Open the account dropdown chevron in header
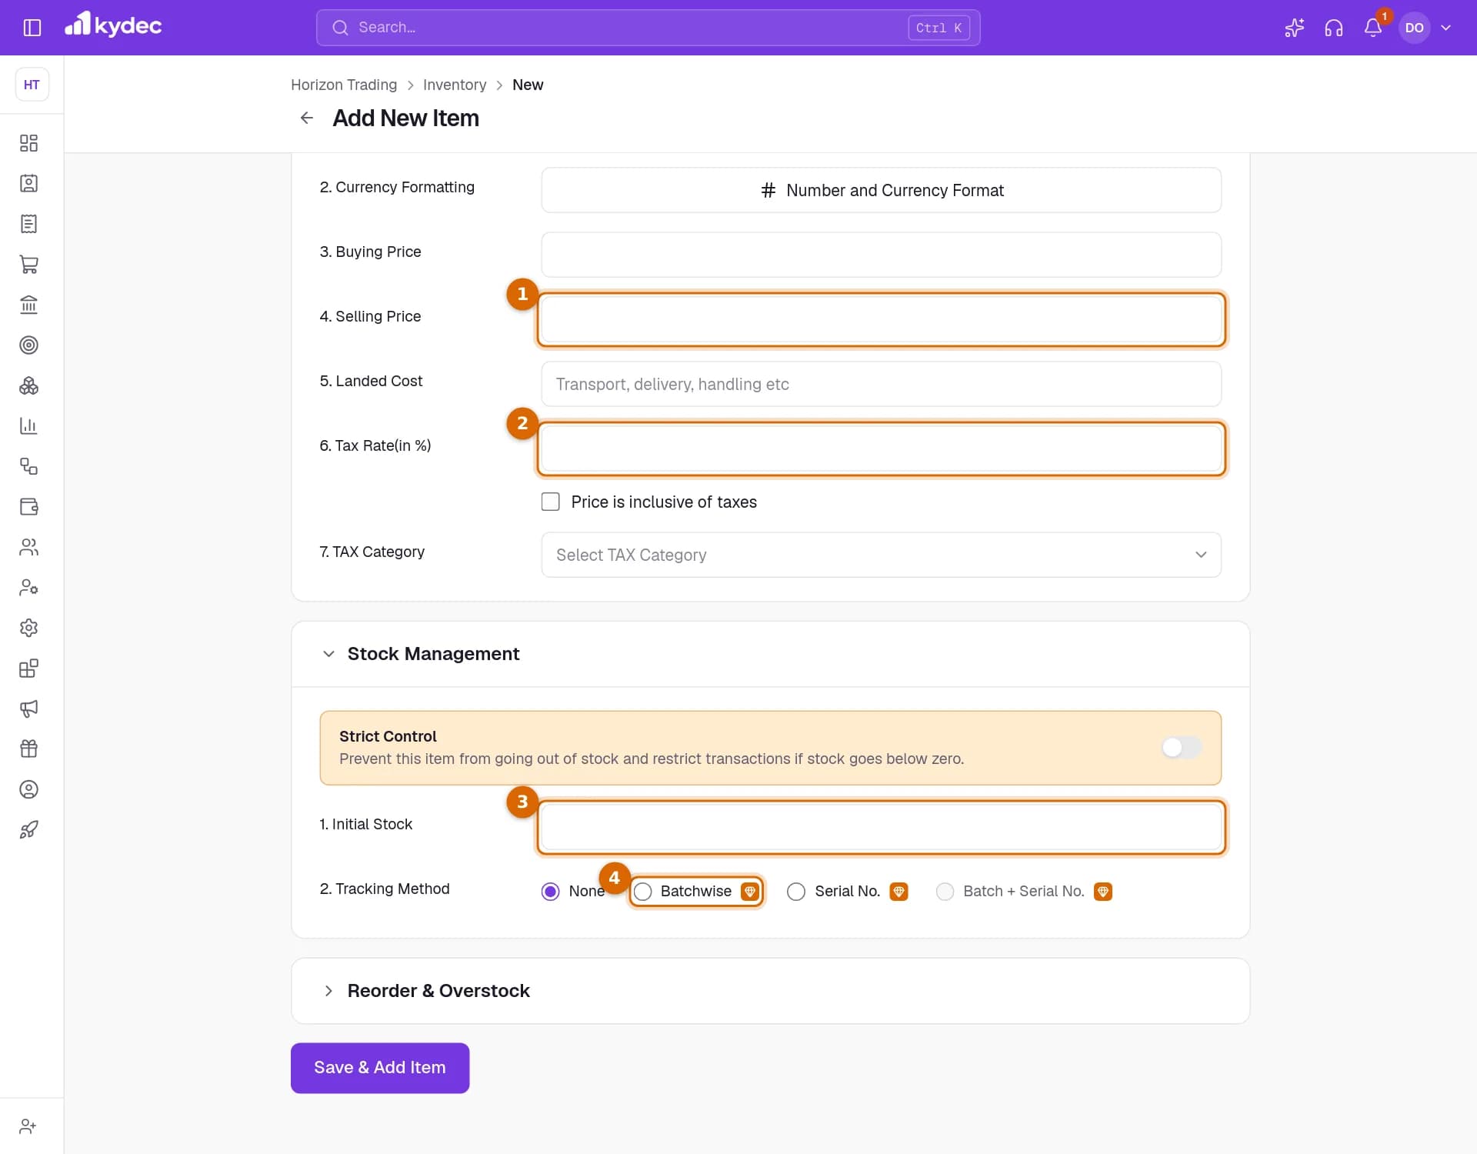Image resolution: width=1477 pixels, height=1154 pixels. (1446, 28)
